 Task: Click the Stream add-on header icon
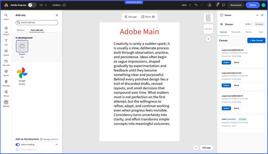click(221, 15)
